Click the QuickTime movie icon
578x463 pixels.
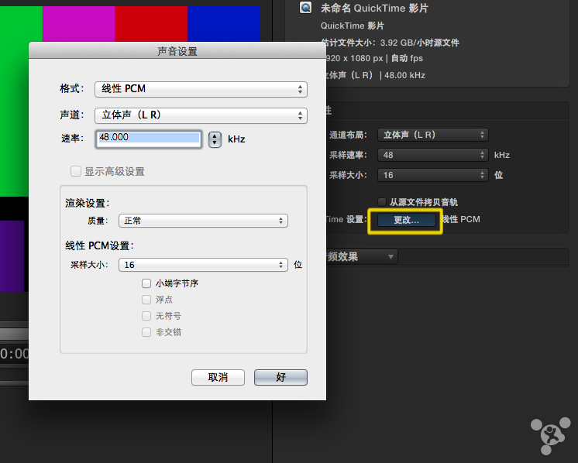(306, 8)
